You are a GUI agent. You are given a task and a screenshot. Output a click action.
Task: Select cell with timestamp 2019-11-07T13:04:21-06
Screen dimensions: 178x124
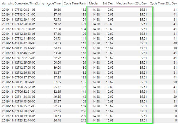[x=19, y=10]
